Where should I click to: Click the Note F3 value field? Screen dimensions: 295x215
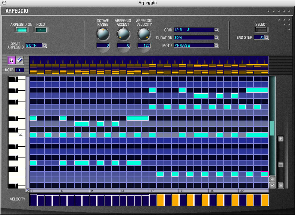pos(19,70)
